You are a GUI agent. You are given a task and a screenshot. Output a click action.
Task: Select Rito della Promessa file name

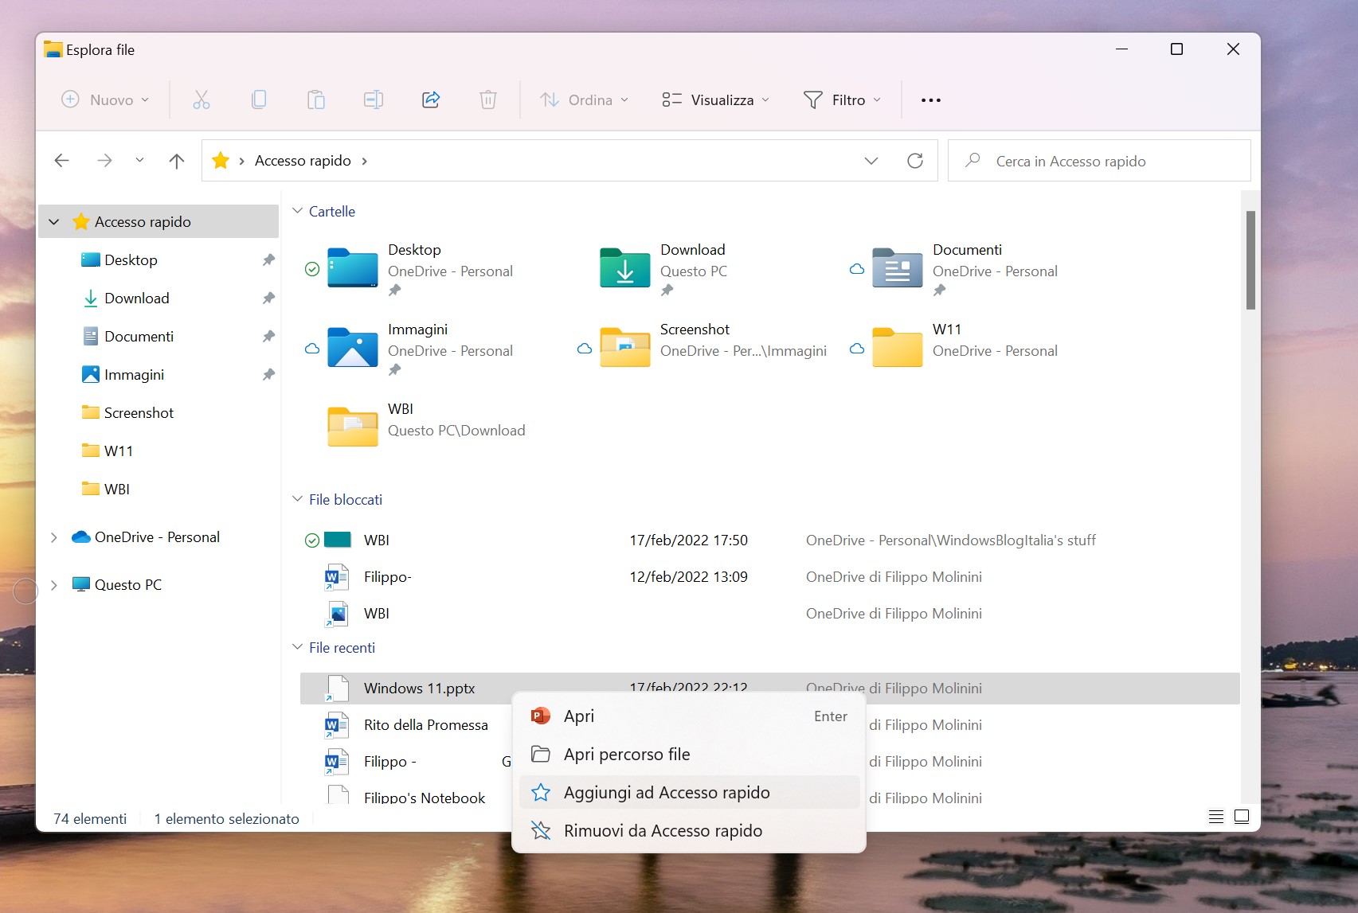pyautogui.click(x=425, y=725)
